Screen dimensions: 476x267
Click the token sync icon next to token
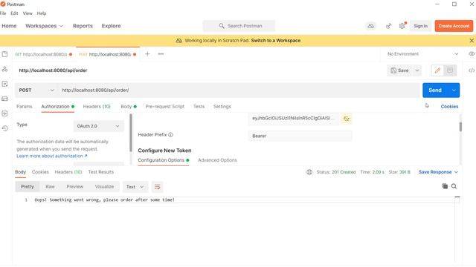point(347,119)
